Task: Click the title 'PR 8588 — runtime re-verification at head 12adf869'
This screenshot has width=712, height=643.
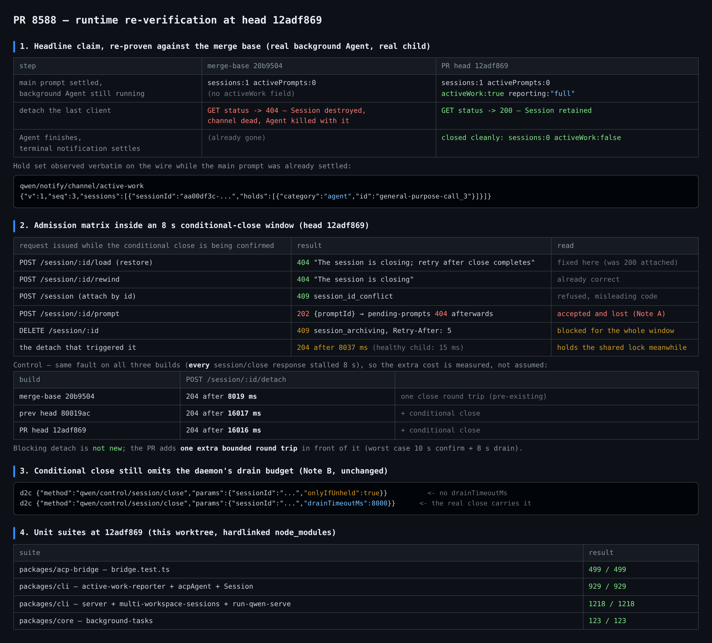Action: (x=167, y=20)
